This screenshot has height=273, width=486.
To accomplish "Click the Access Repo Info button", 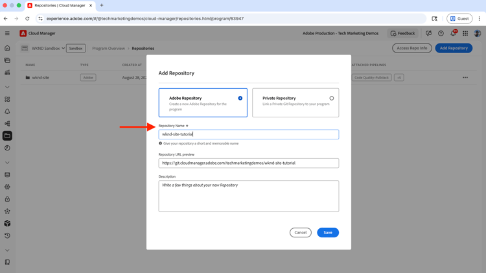I will click(411, 48).
